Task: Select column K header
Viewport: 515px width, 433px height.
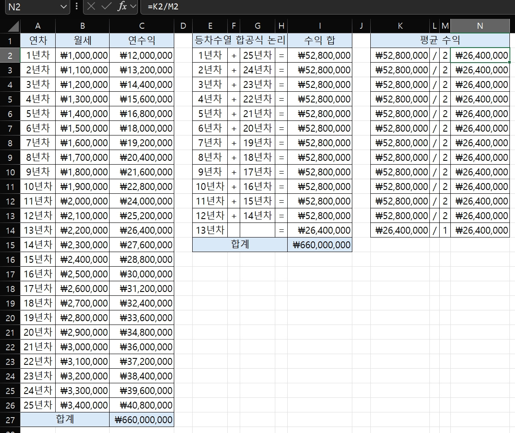Action: point(400,26)
